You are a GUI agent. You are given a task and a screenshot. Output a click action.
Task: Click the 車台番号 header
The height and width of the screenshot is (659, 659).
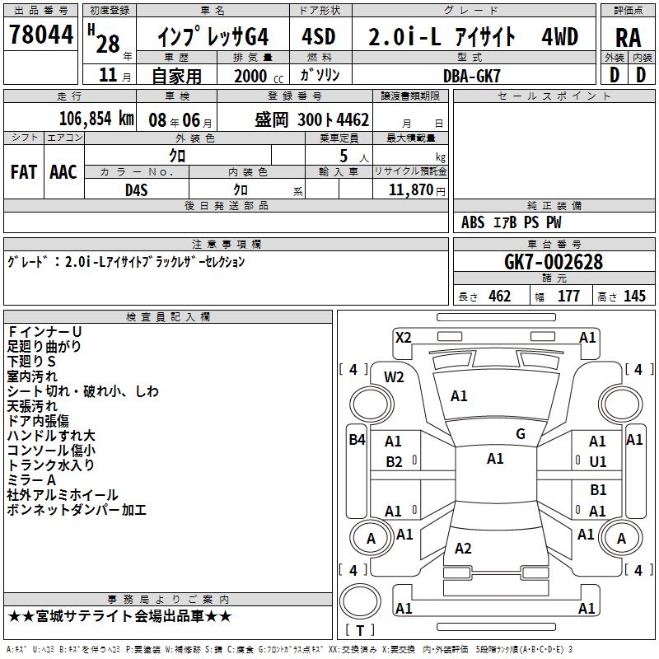(554, 244)
